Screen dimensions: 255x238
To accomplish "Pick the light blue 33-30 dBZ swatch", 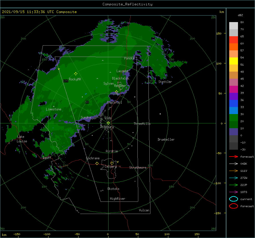I will pyautogui.click(x=233, y=110).
